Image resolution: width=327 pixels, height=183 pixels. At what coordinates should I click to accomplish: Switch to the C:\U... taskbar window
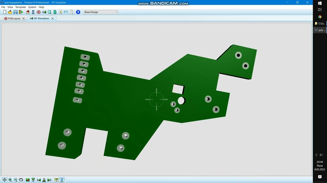[x=320, y=23]
